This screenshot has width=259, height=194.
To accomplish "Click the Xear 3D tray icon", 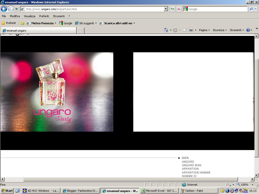I will point(246,191).
